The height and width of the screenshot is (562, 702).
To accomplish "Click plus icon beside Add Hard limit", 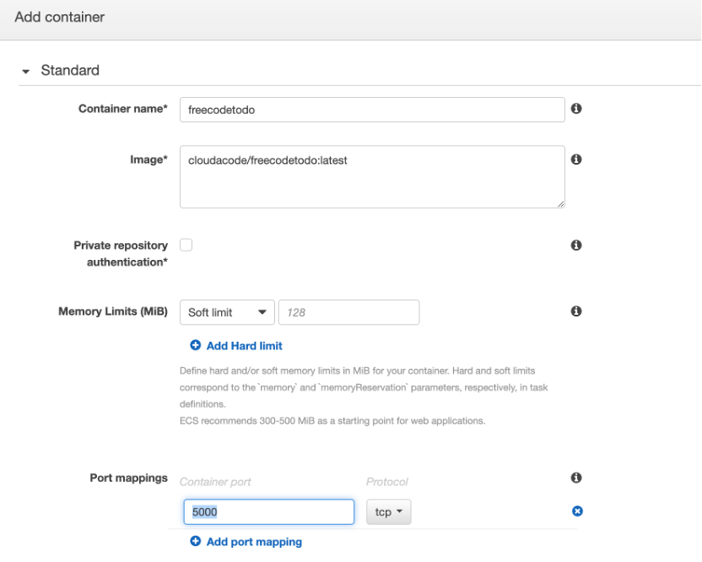I will click(x=195, y=345).
